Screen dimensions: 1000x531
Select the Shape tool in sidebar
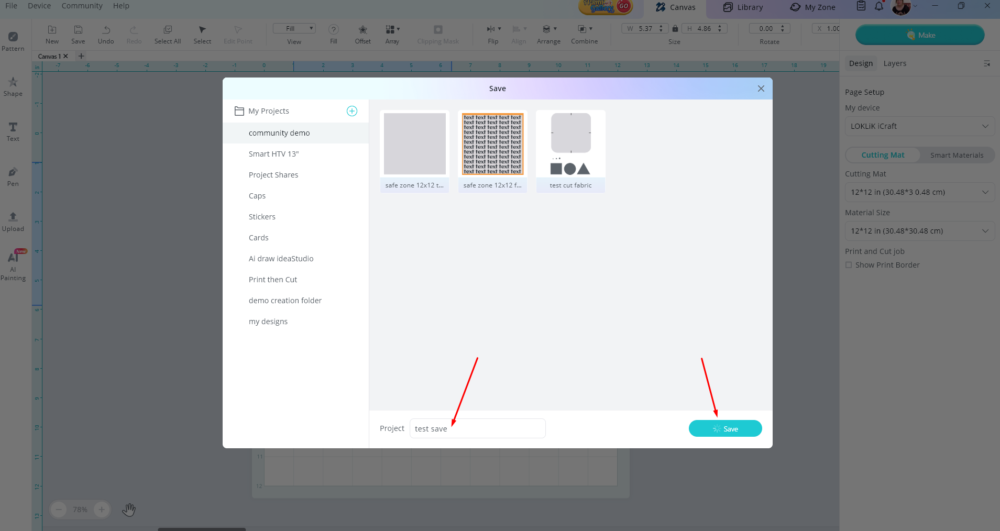pos(13,86)
